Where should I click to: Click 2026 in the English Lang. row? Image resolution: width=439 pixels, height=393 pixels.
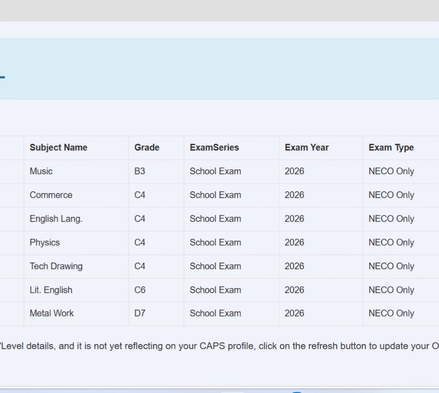(x=294, y=219)
